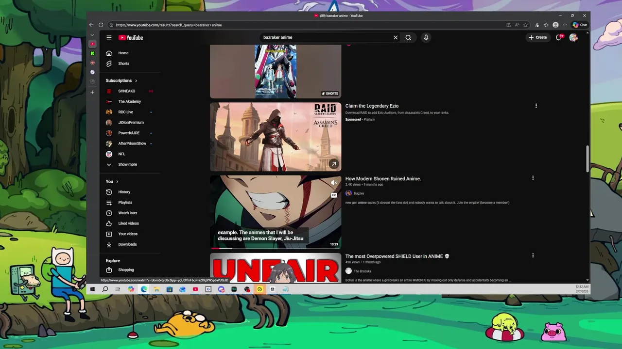Viewport: 622px width, 349px height.
Task: Open the YouTube account avatar menu
Action: coord(573,37)
